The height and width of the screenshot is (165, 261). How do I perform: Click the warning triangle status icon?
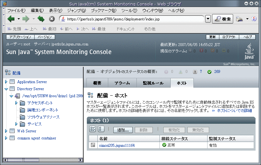[x=180, y=72]
